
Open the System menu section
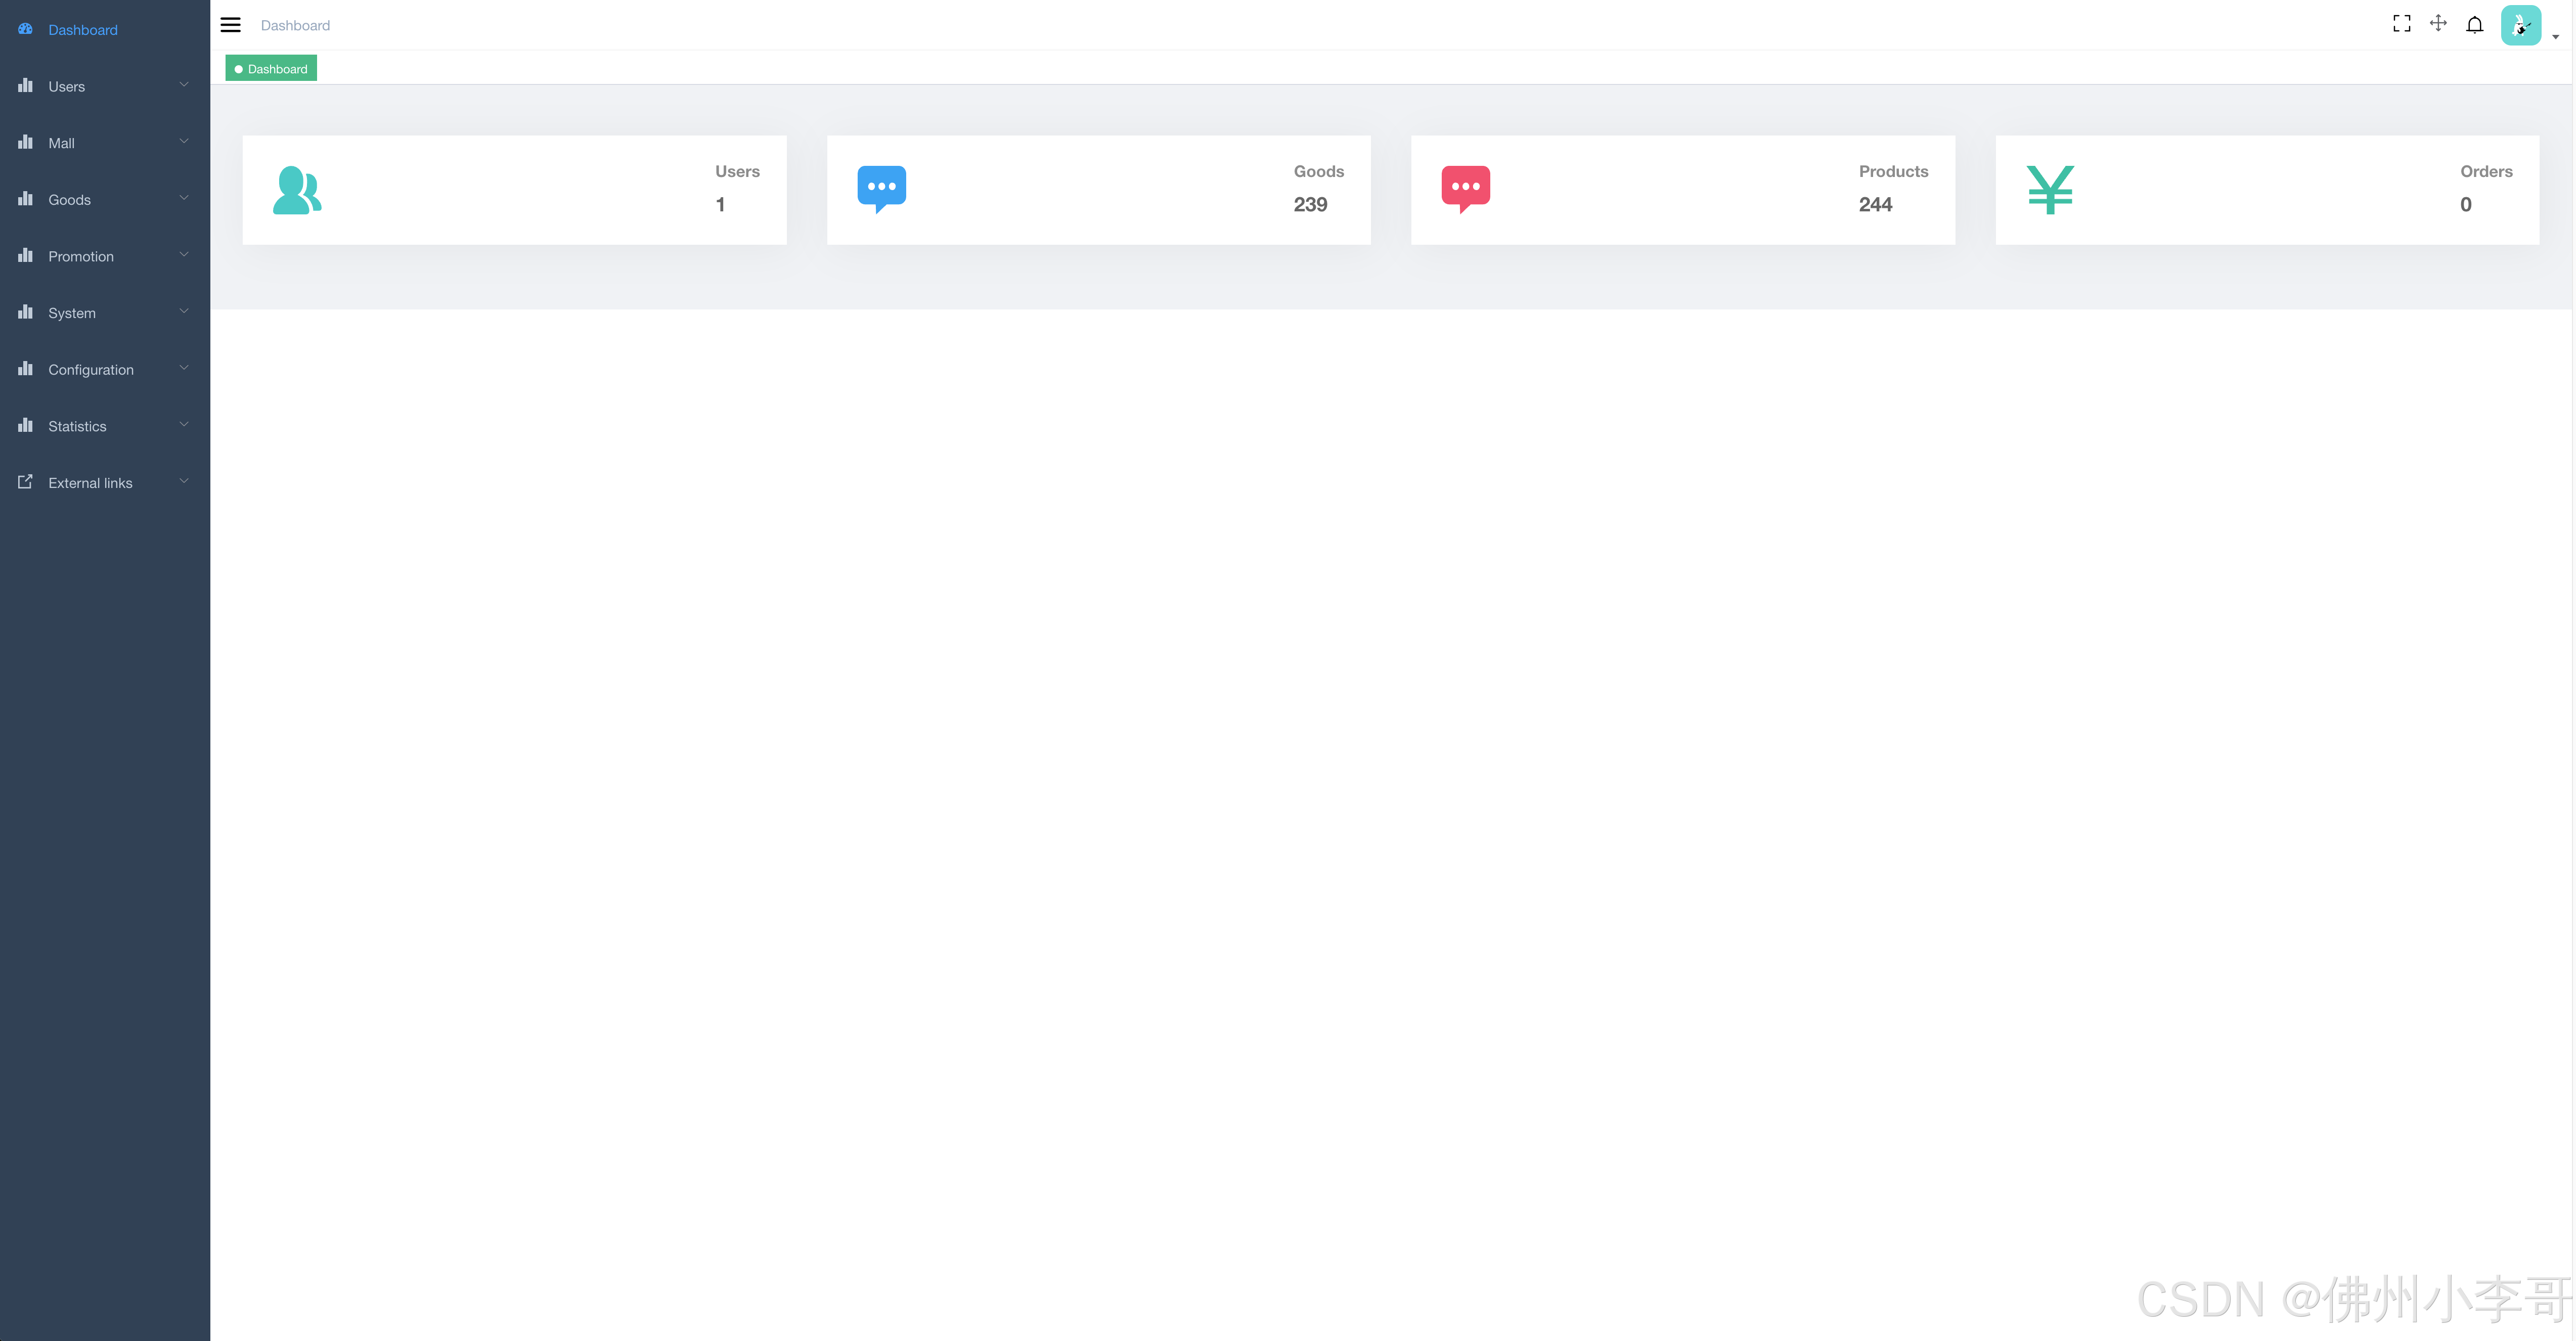(72, 313)
